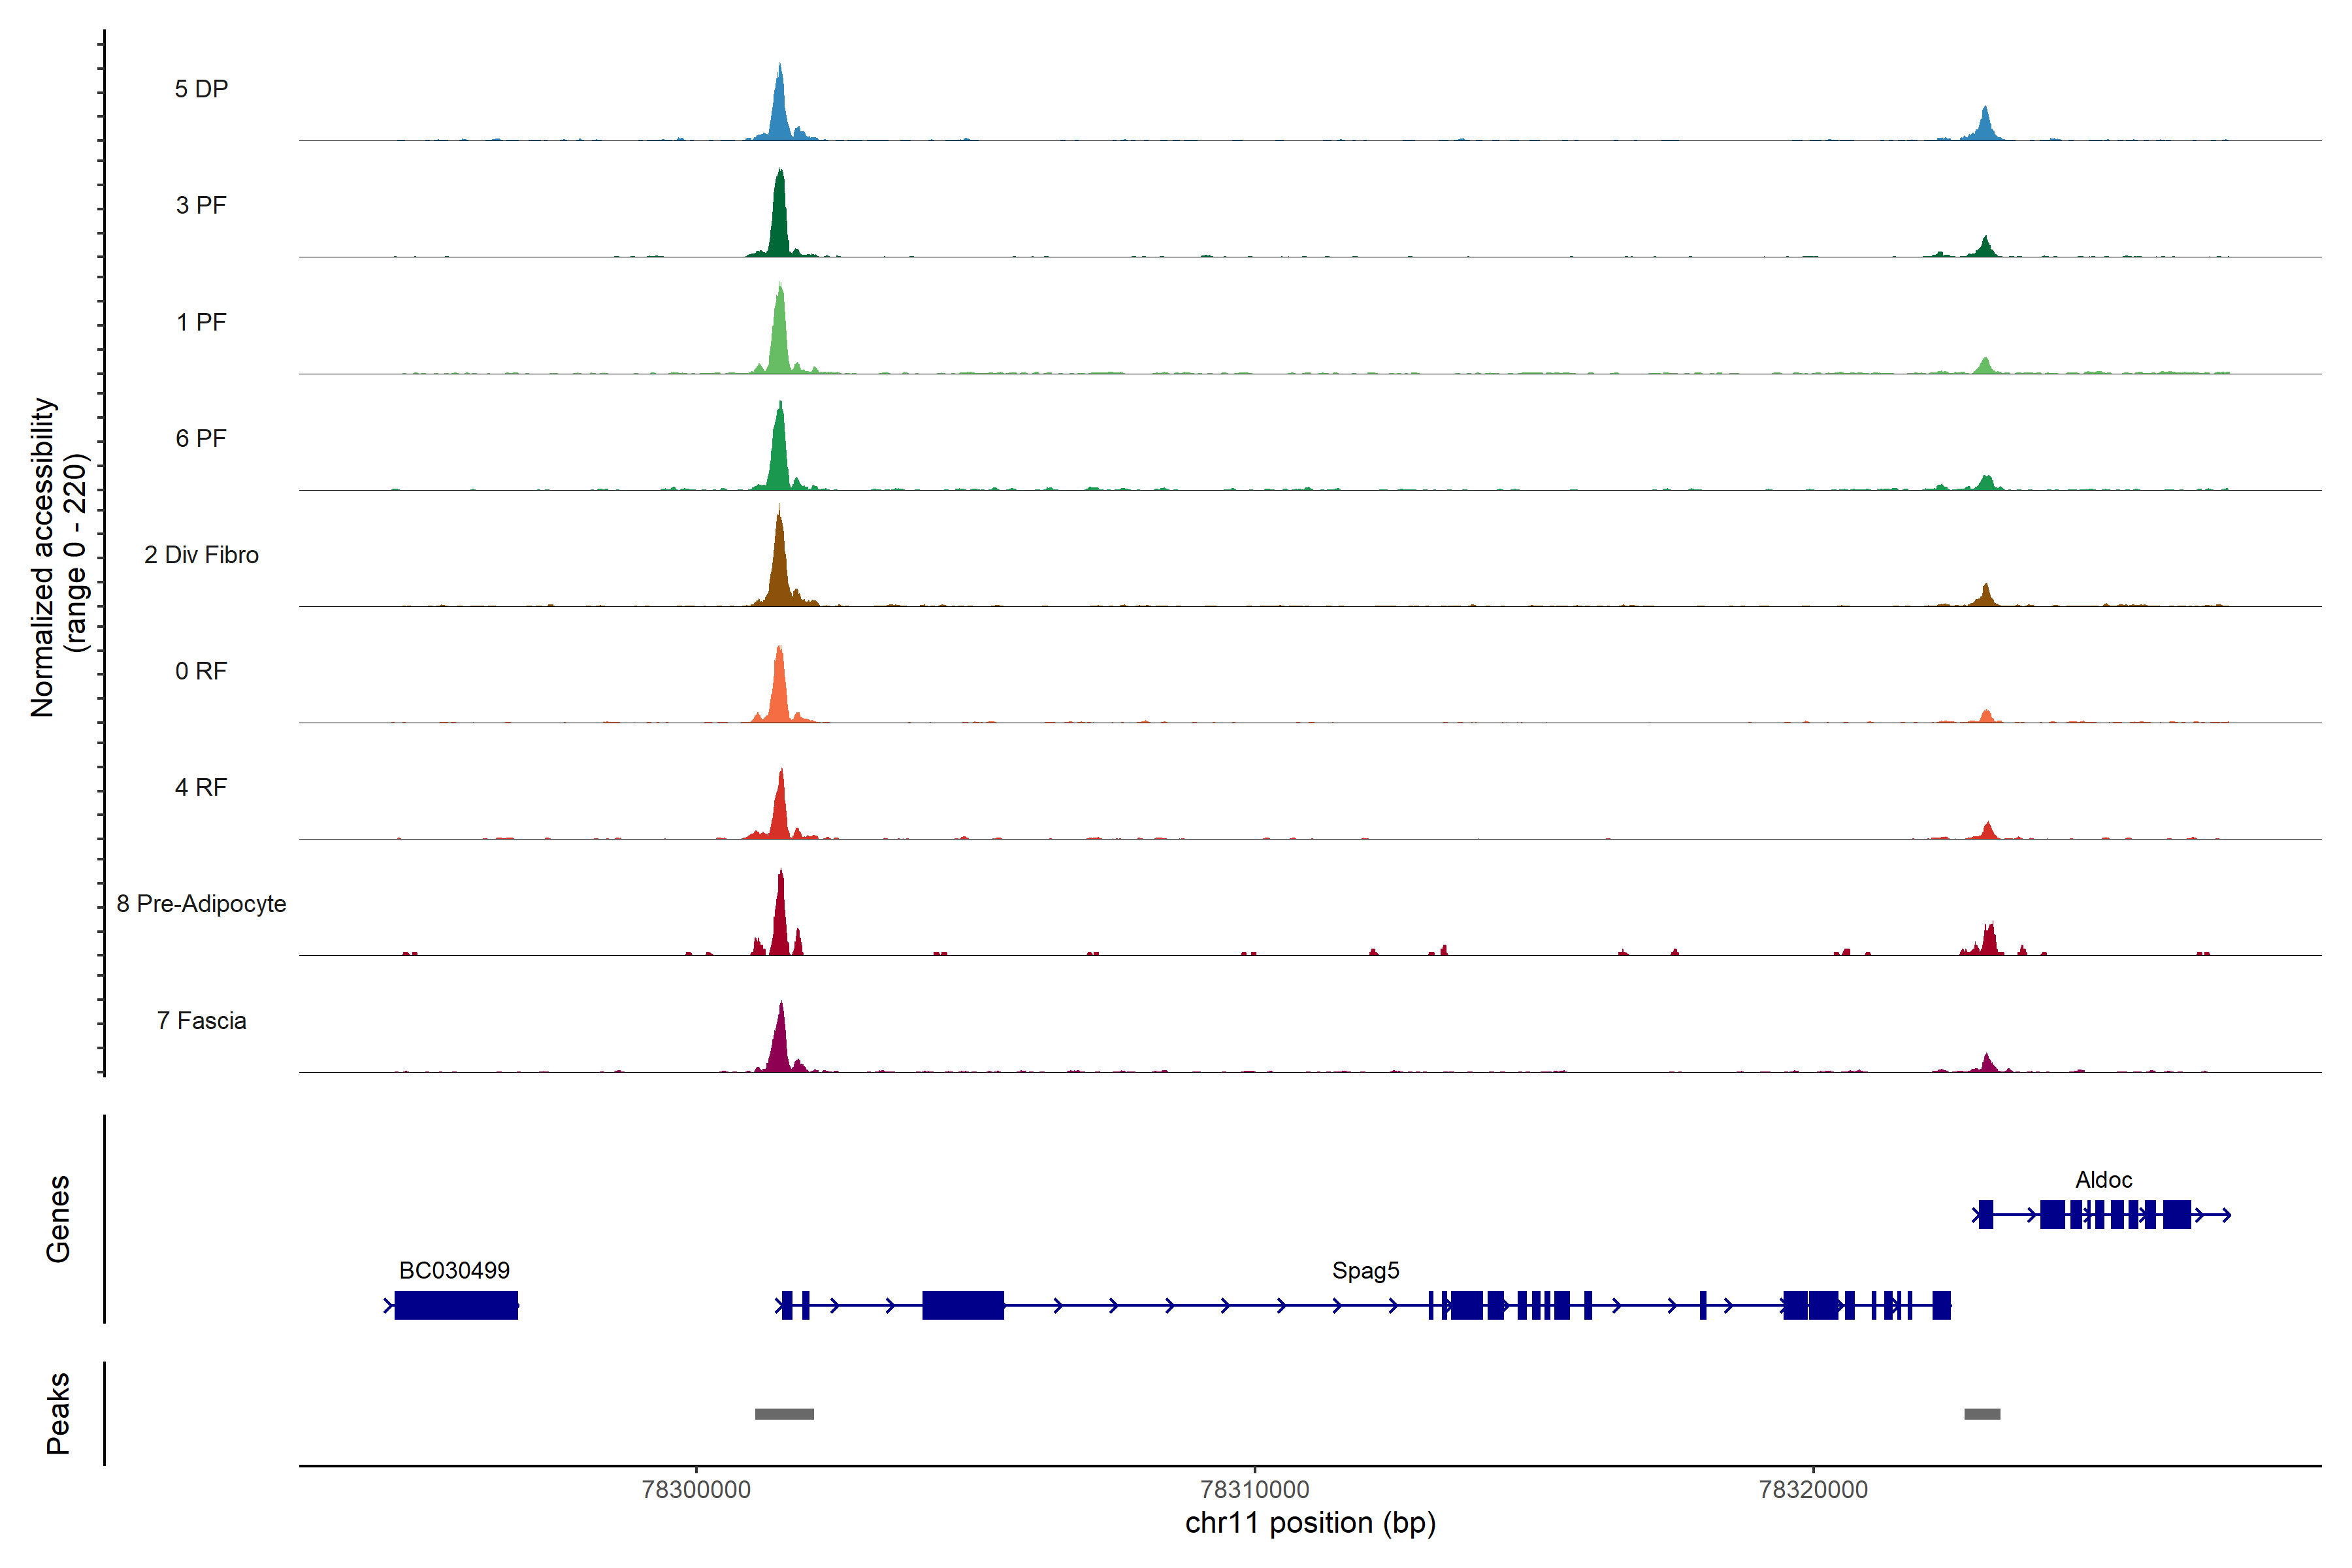
Task: Click the 78320000 axis tick label
Action: (x=1813, y=1490)
